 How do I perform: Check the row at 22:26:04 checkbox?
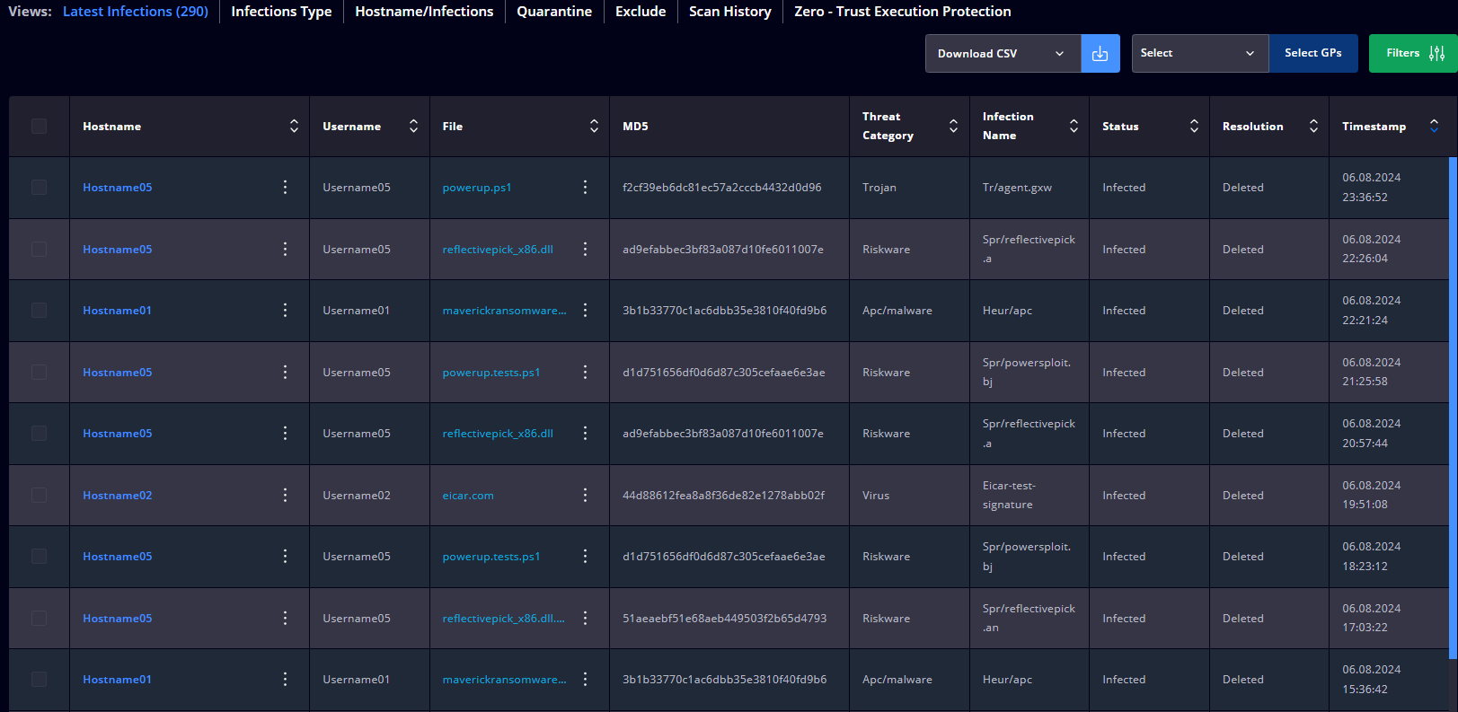pos(39,249)
